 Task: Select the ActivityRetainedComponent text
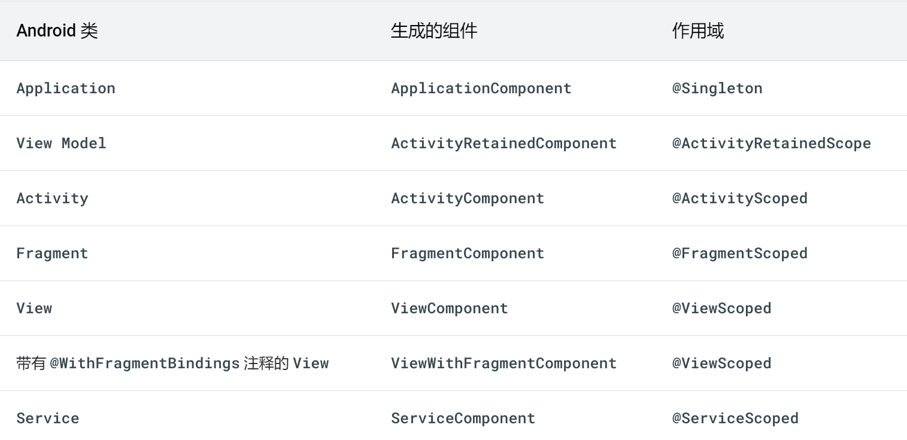[x=503, y=143]
